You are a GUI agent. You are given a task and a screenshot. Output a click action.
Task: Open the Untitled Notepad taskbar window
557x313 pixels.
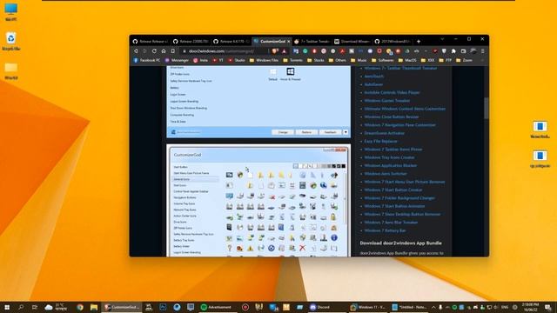pos(408,307)
